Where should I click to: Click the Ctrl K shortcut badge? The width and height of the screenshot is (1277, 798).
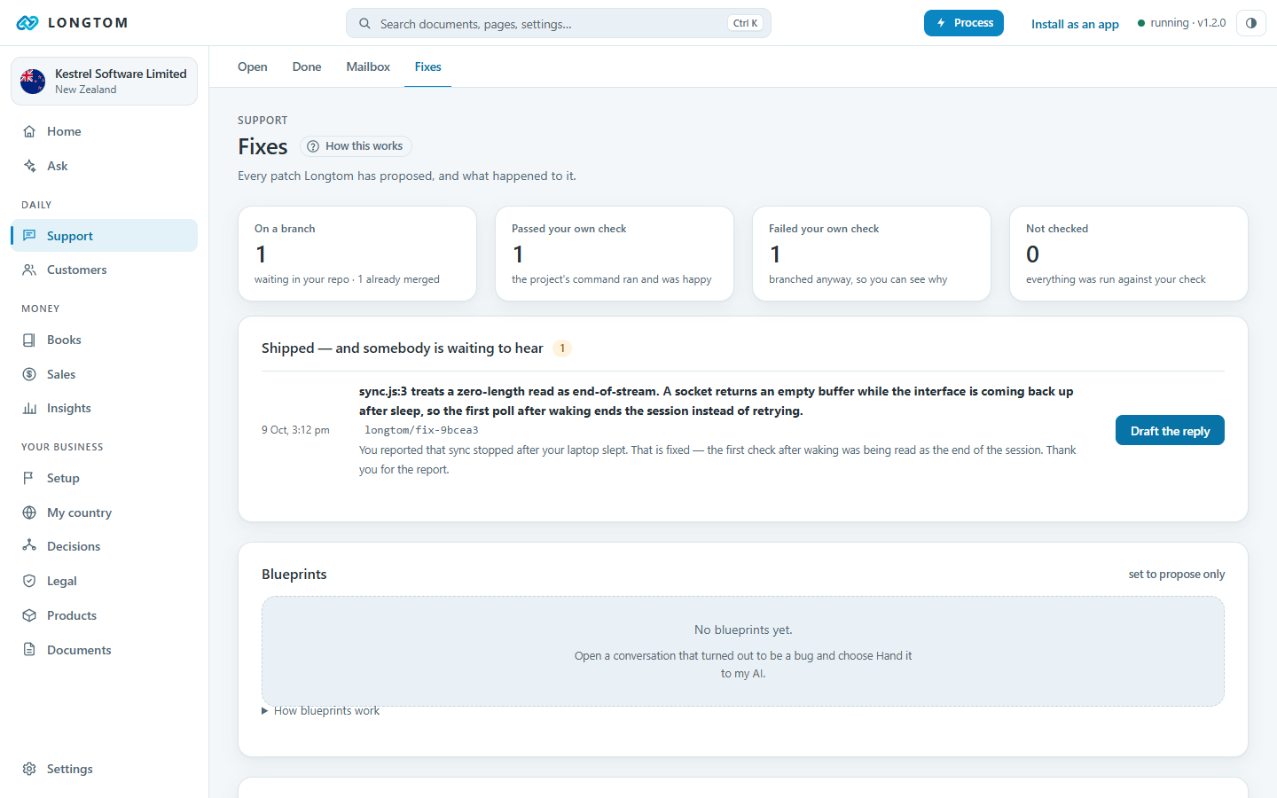(x=745, y=24)
